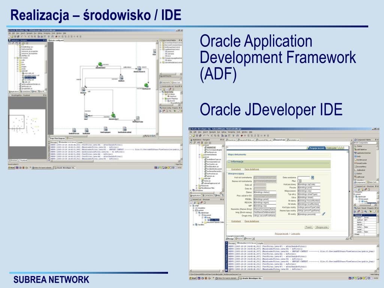Click calendar icon next to Data urodzenia
The width and height of the screenshot is (384, 288).
[312, 177]
